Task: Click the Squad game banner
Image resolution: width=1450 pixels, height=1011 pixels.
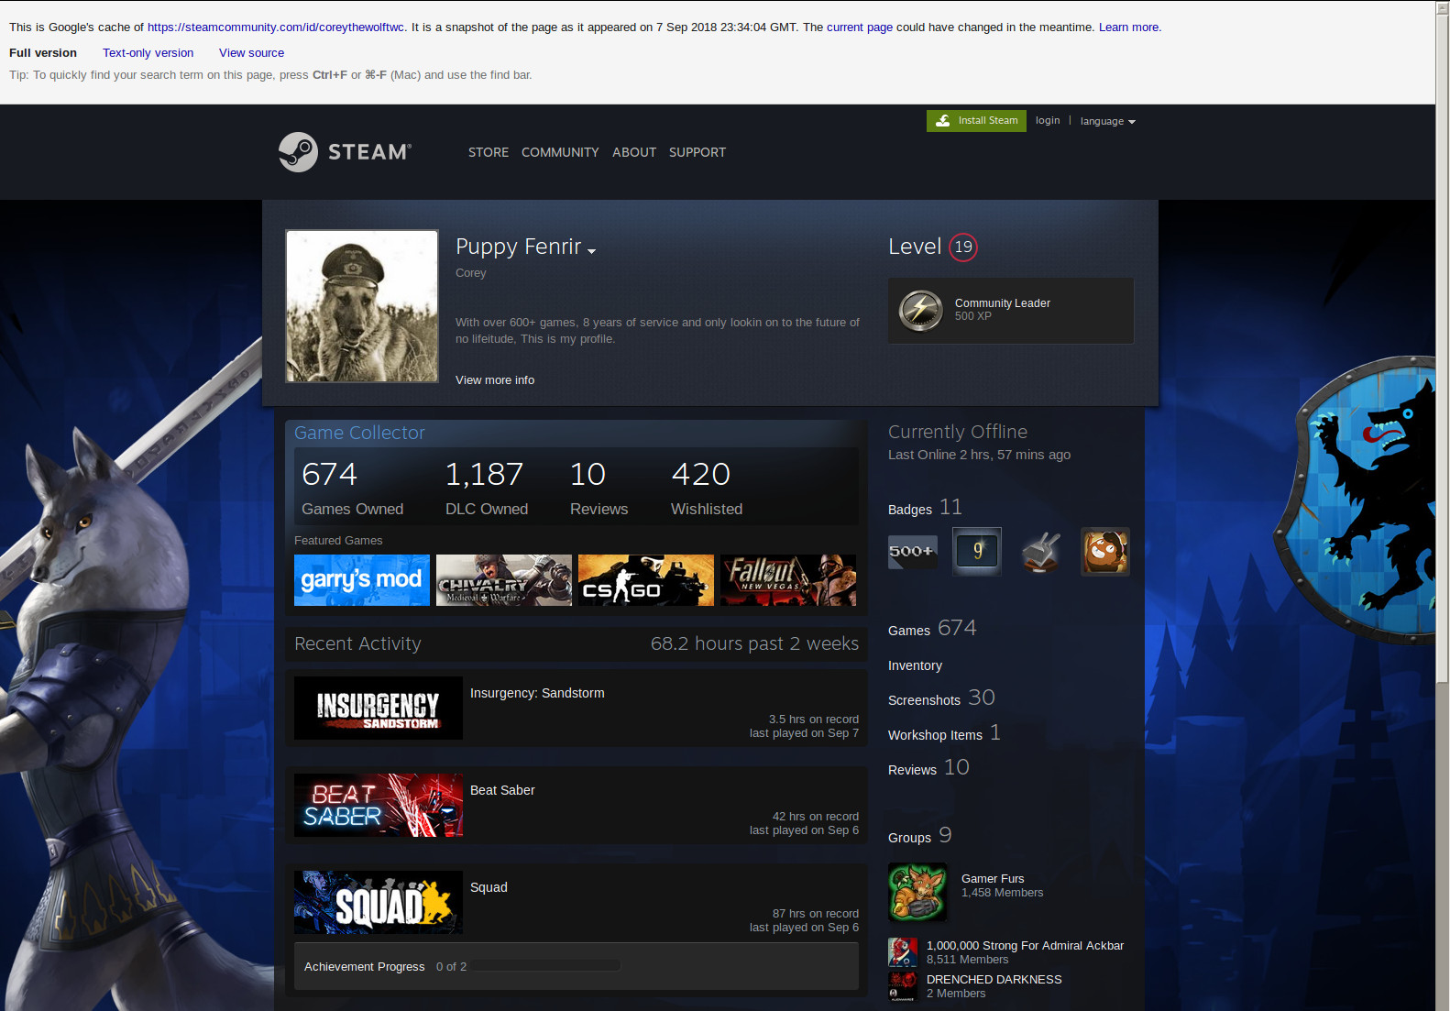Action: (x=379, y=902)
